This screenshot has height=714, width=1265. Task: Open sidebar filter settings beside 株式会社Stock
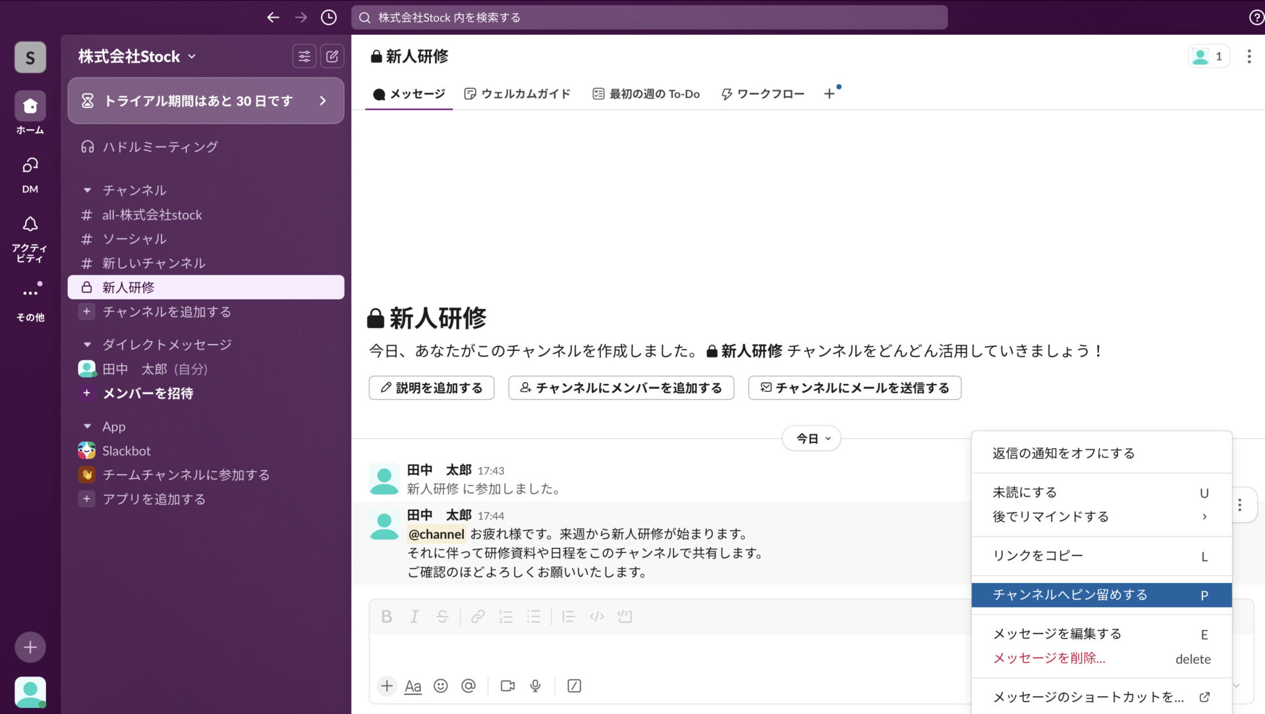tap(304, 56)
